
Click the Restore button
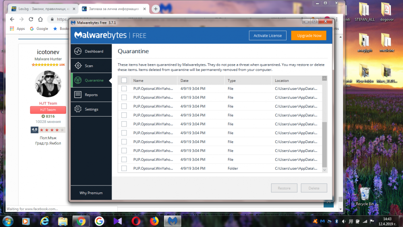[284, 188]
